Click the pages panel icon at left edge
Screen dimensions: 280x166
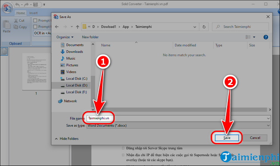(x=4, y=52)
